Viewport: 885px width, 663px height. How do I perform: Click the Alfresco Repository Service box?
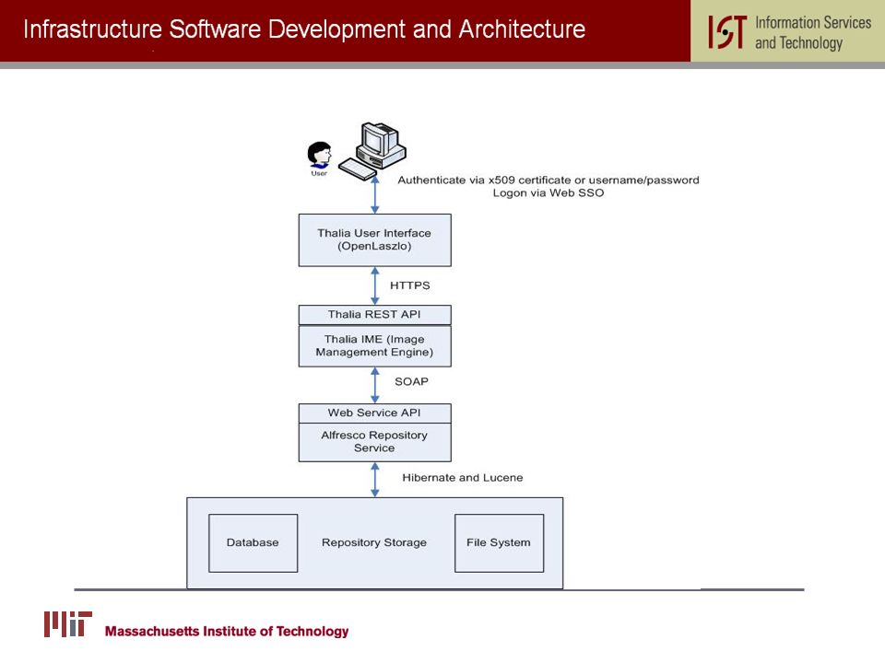click(x=375, y=442)
